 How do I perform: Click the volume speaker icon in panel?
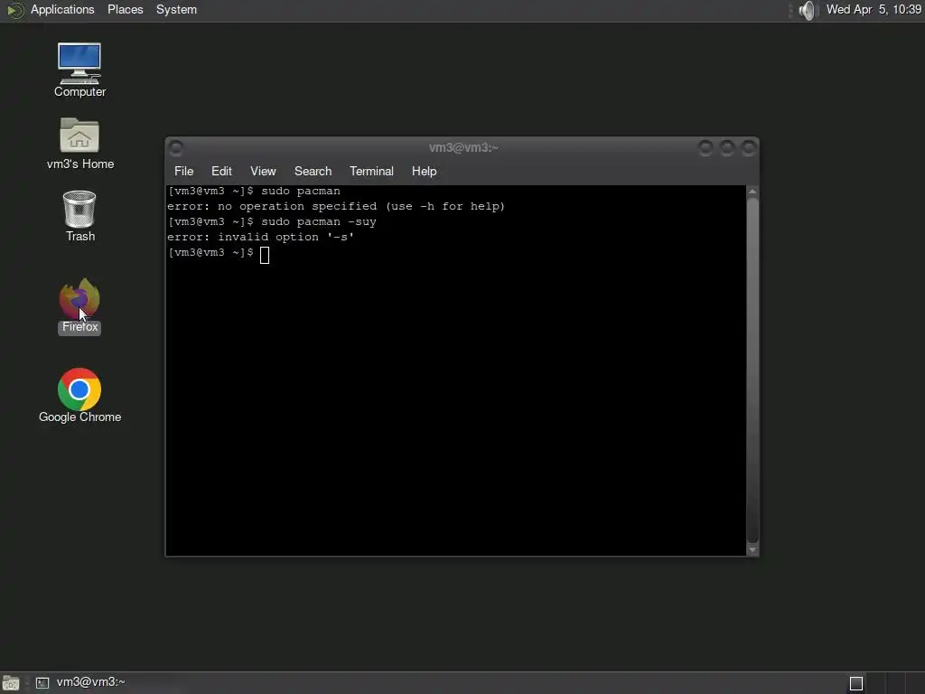(x=807, y=10)
